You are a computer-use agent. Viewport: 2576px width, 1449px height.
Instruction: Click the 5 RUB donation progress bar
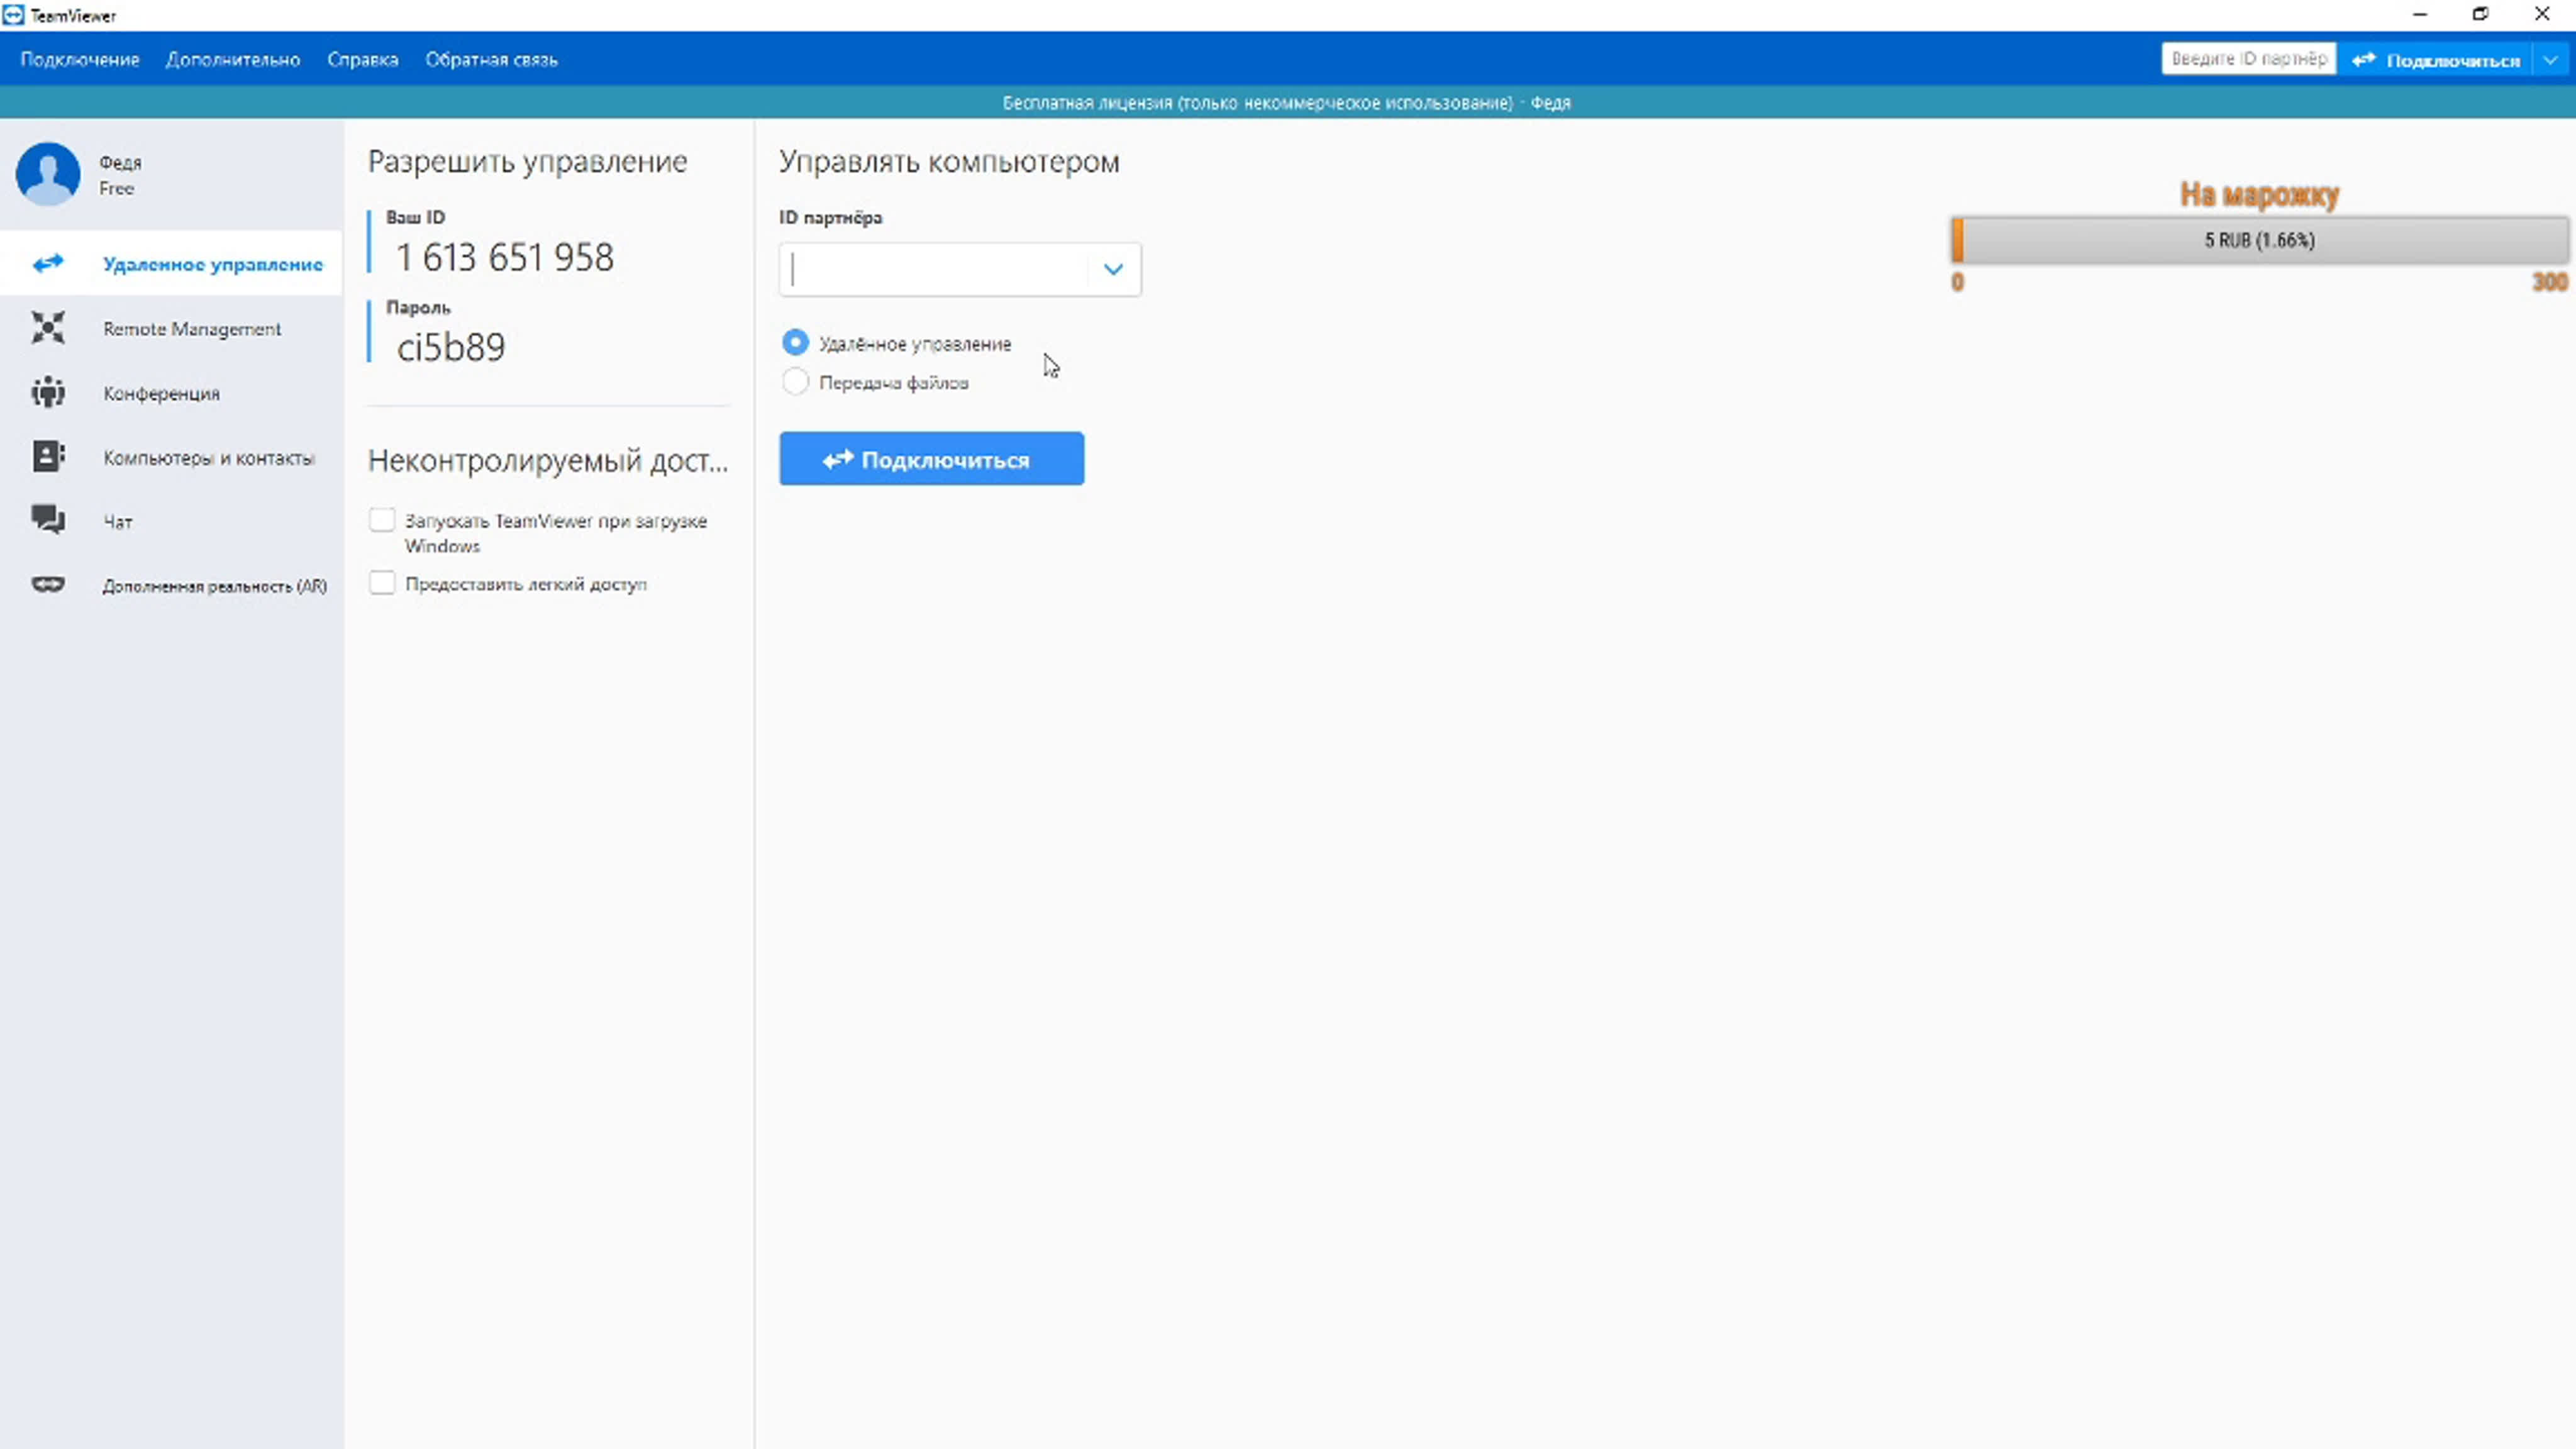2259,241
